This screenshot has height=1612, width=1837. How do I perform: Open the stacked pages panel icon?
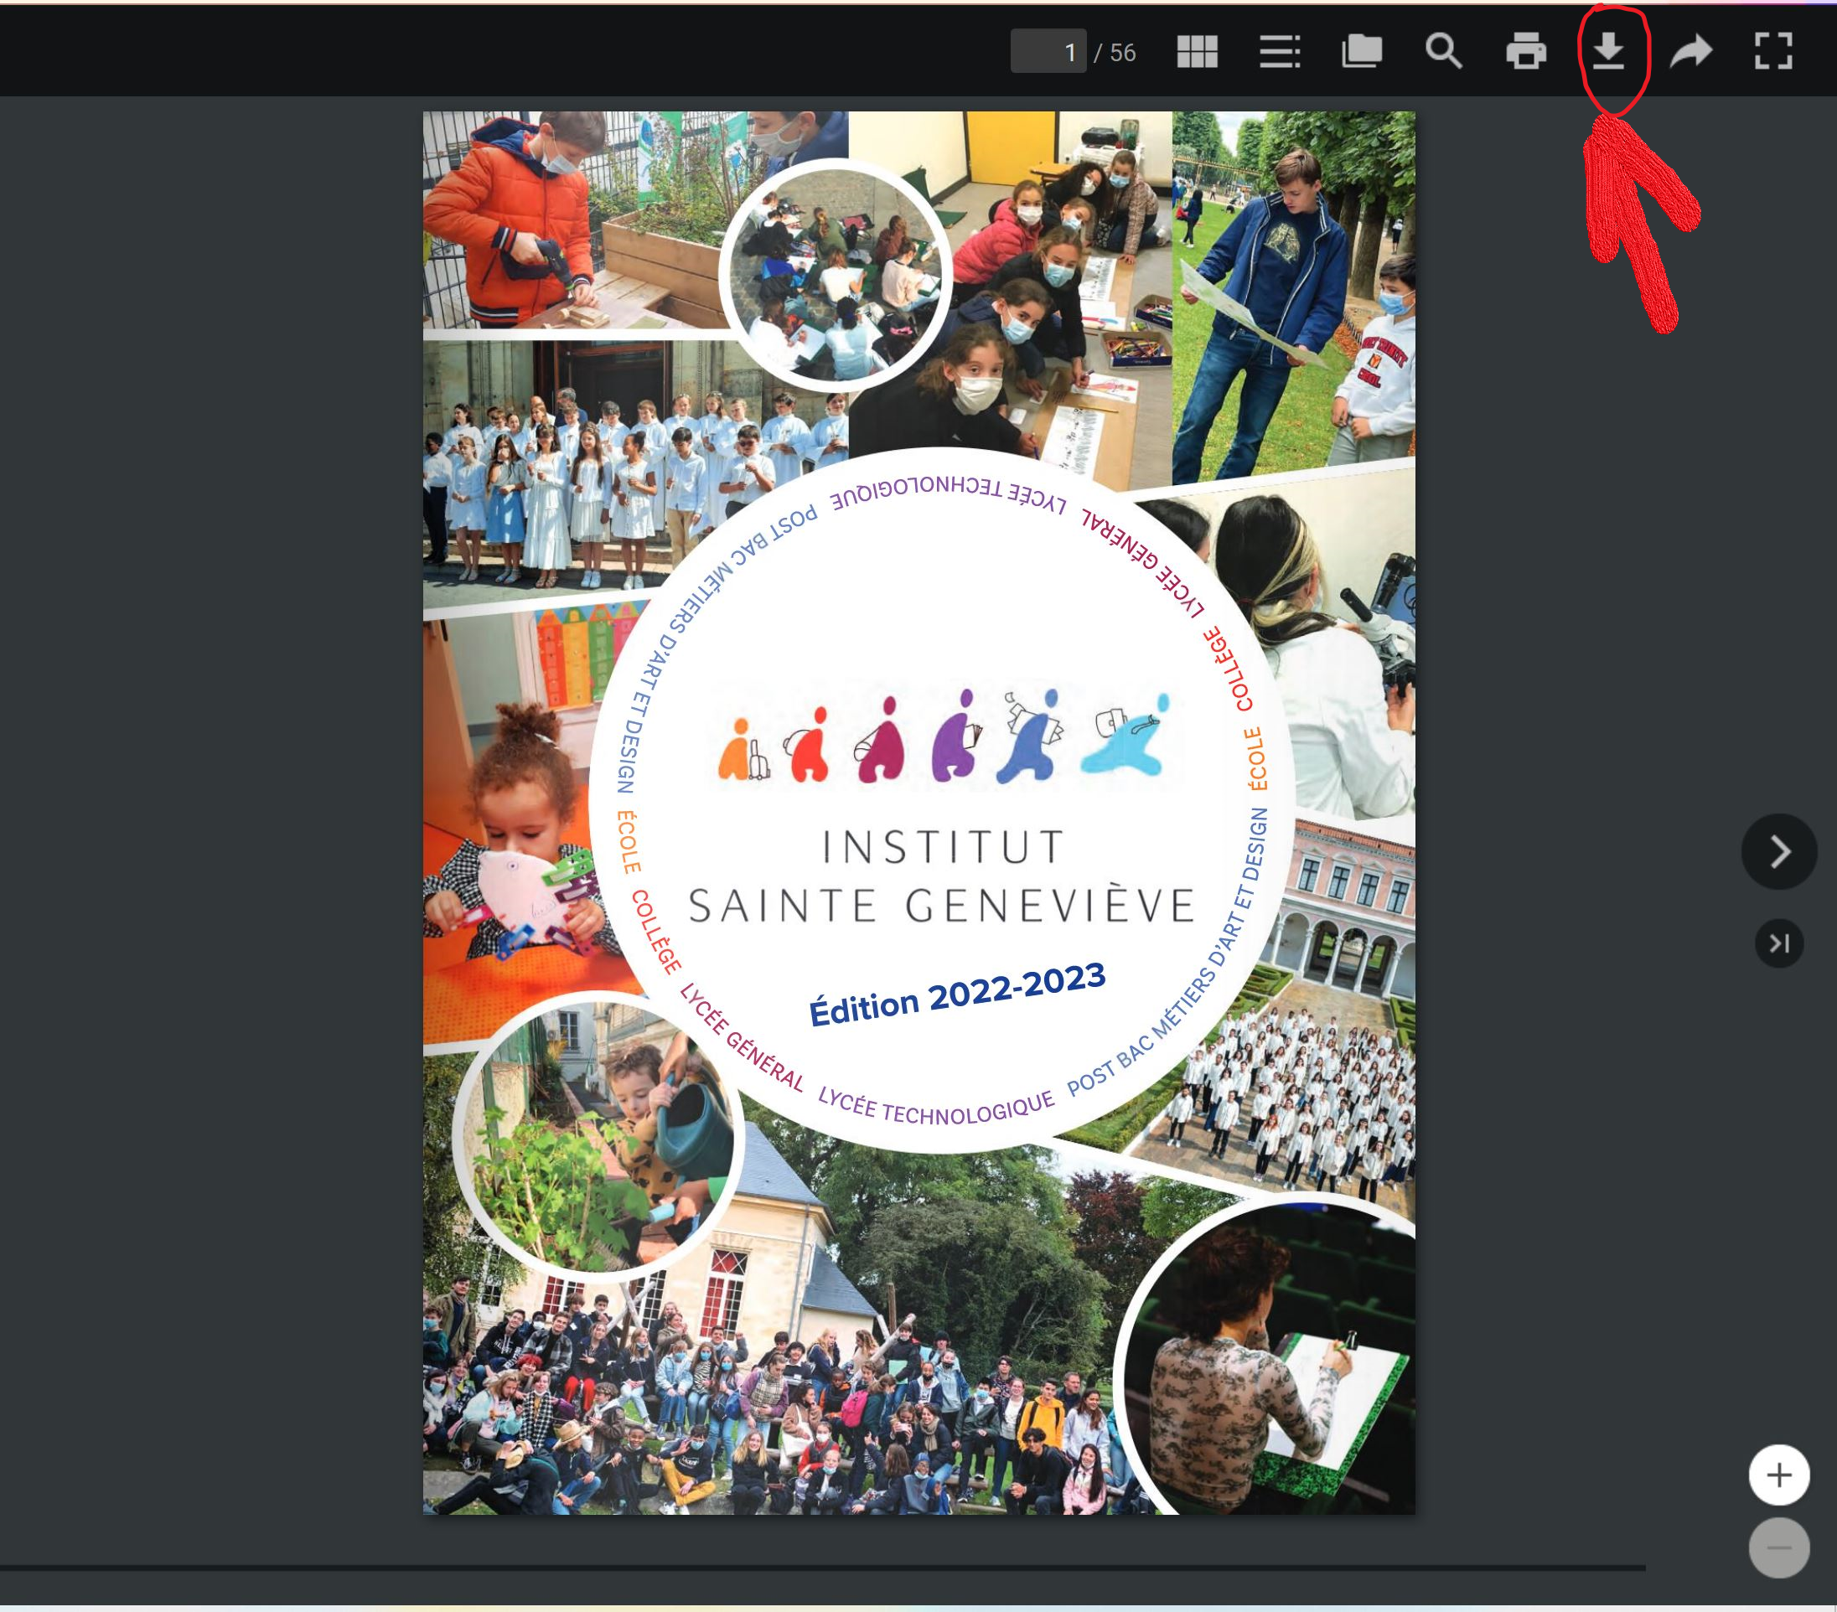[1361, 51]
